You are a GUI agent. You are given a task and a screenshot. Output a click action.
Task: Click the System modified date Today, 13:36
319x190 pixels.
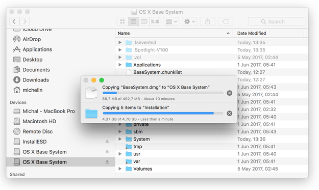point(251,139)
